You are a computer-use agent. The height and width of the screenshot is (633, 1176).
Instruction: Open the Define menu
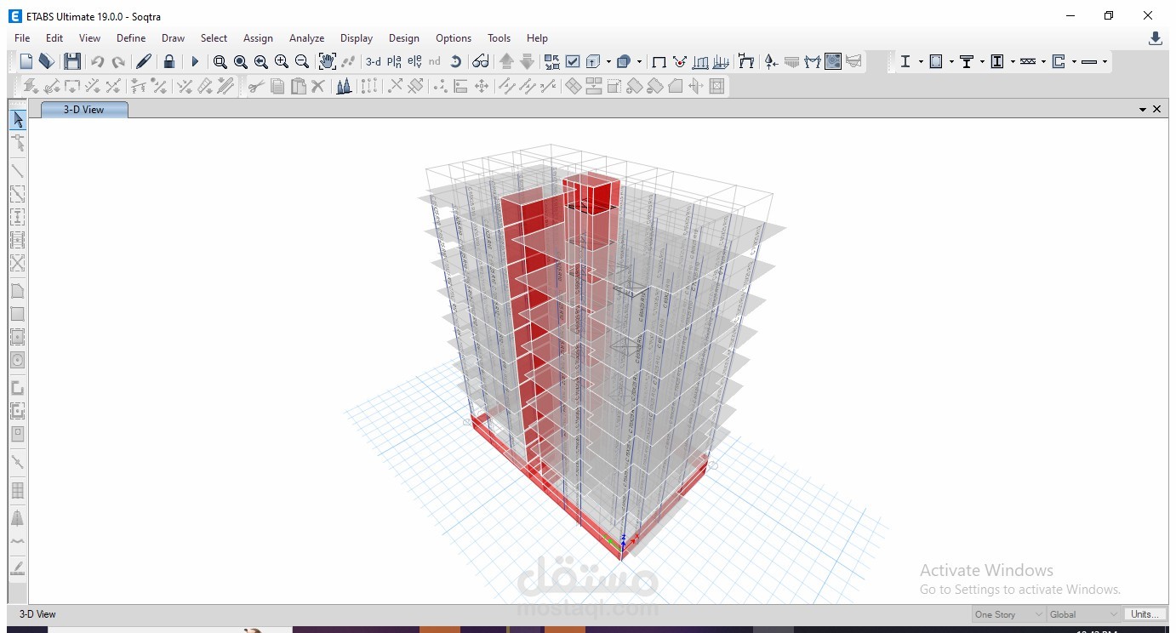131,38
